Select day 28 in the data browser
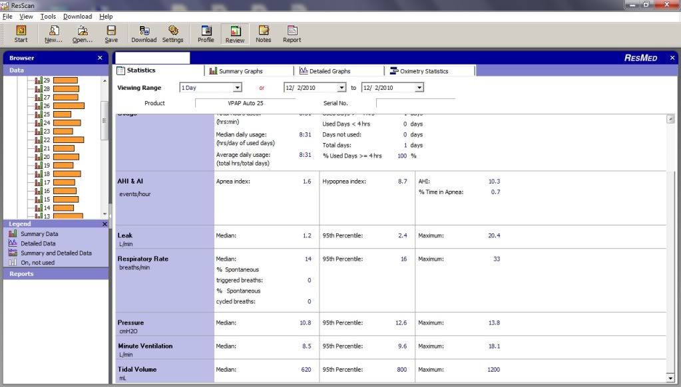Image resolution: width=681 pixels, height=387 pixels. coord(57,88)
